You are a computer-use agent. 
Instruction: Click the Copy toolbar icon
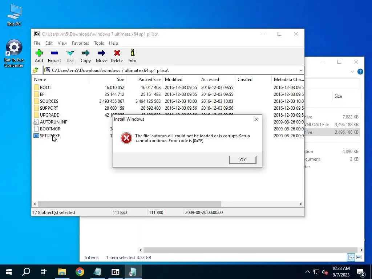tap(86, 53)
